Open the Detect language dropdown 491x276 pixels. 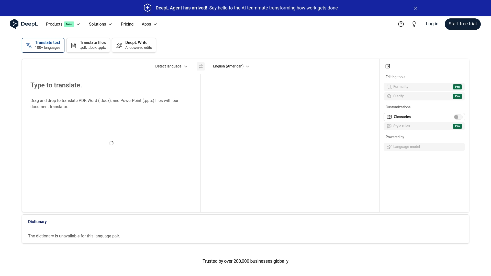(x=171, y=66)
